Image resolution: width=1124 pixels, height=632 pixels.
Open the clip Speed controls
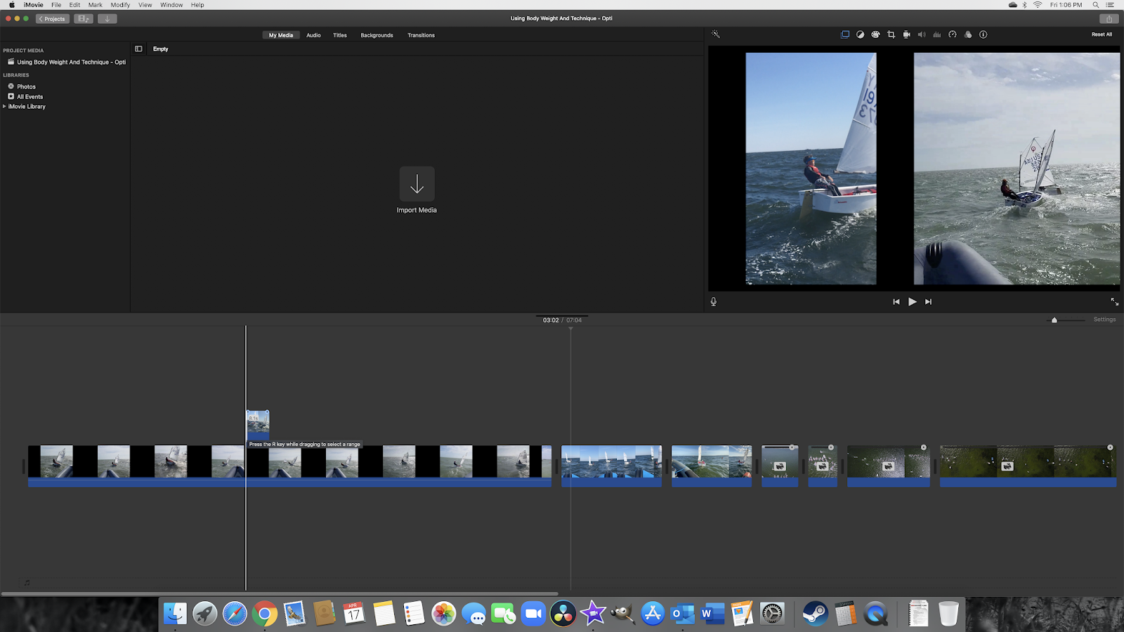(953, 34)
